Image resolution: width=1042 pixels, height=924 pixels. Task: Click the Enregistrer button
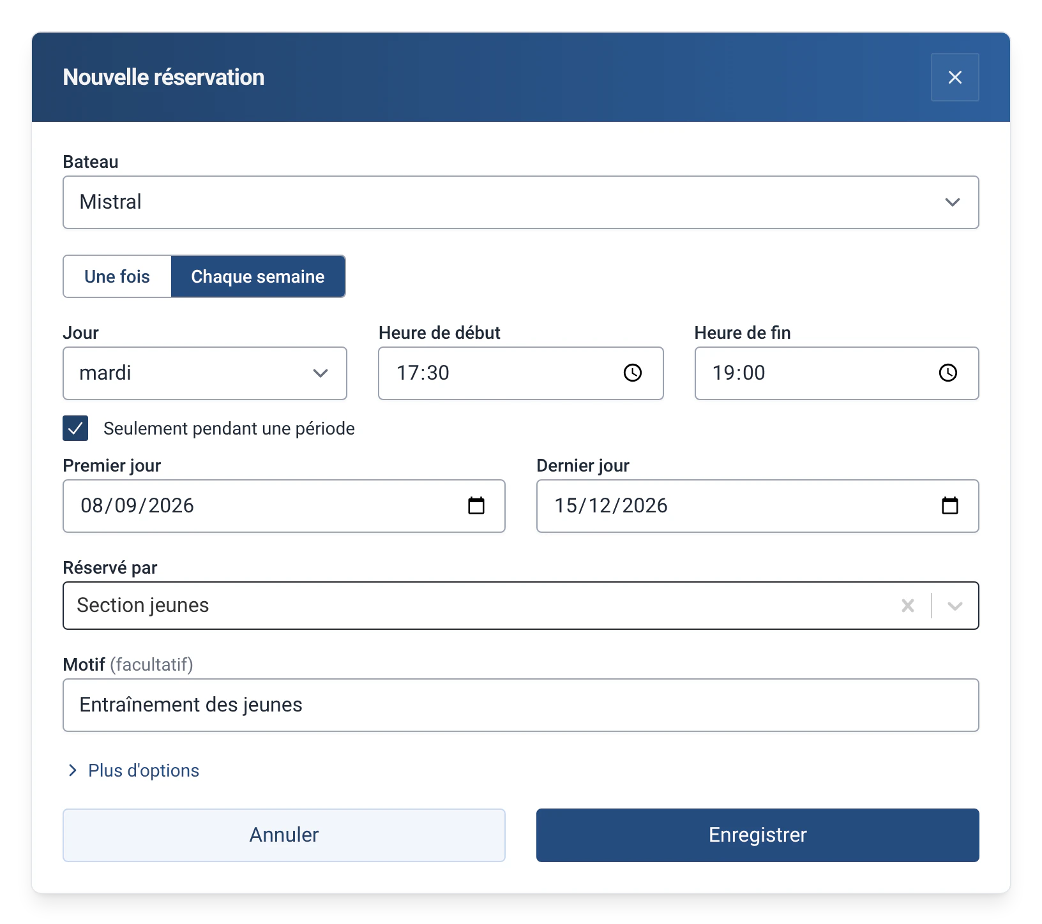pos(757,835)
